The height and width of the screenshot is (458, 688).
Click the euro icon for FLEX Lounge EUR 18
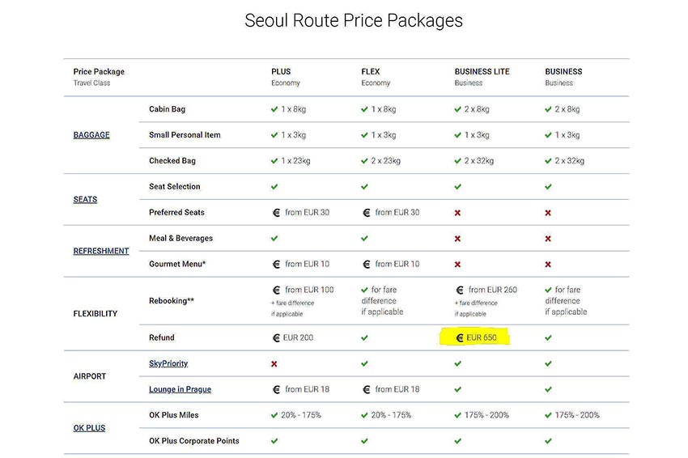366,390
